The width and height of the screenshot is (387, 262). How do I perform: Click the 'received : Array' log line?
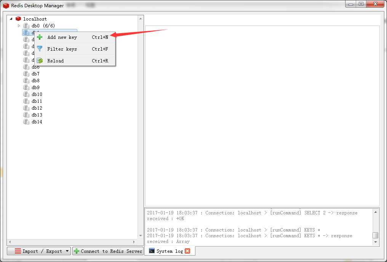[168, 241]
